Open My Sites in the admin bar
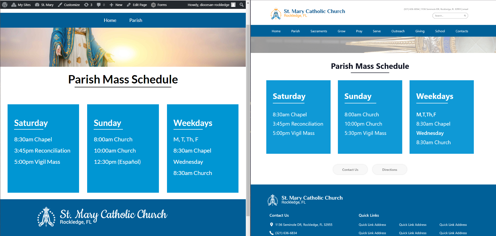This screenshot has height=236, width=496. (21, 5)
